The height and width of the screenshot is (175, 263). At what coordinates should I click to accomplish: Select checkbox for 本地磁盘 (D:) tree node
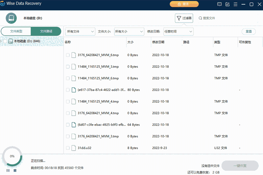click(x=5, y=41)
